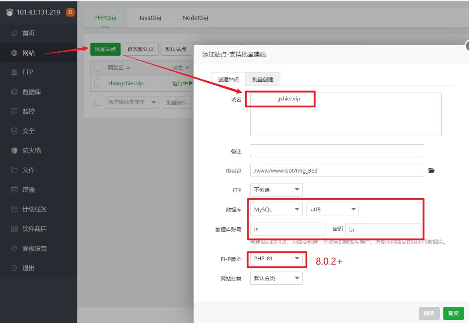Browse root directory with folder icon
The height and width of the screenshot is (323, 469).
coord(431,170)
